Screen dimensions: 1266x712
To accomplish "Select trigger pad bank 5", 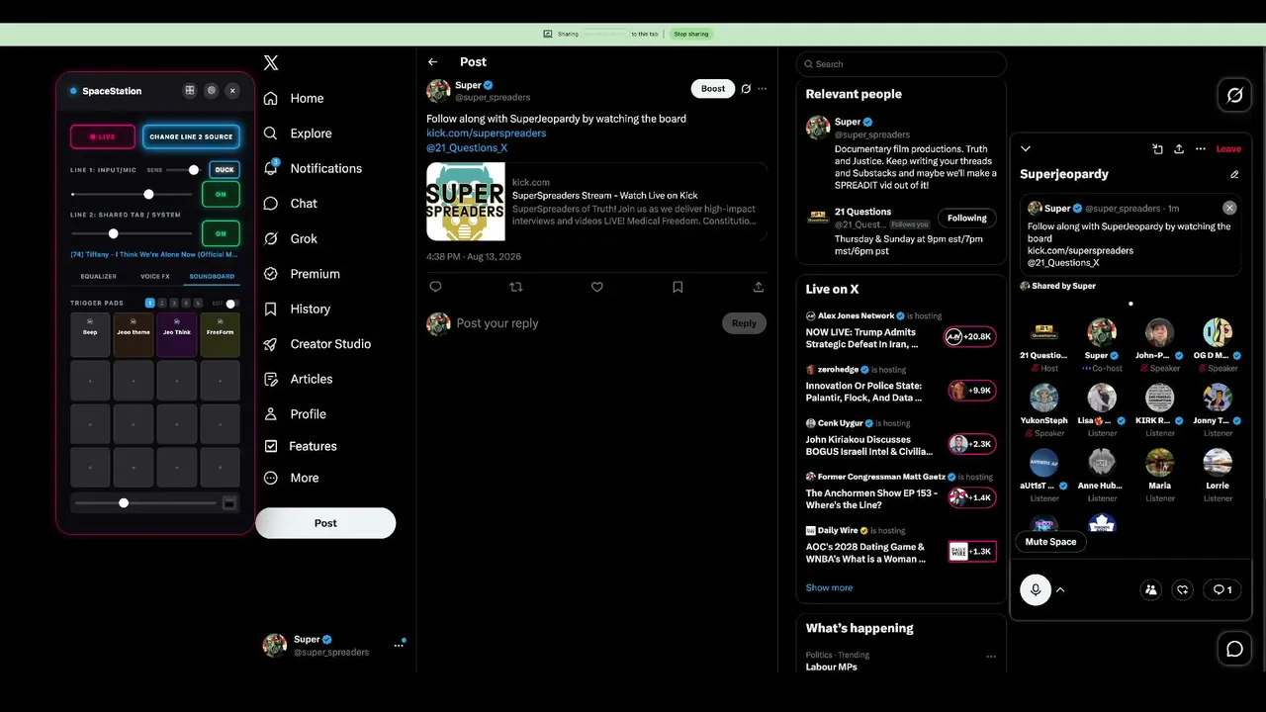I will coord(198,304).
